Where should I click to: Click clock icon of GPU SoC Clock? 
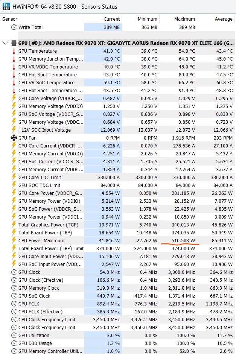click(14, 296)
